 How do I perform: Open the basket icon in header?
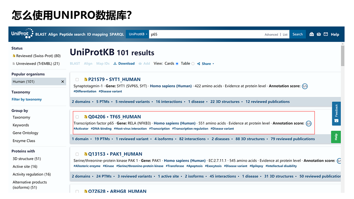[319, 34]
